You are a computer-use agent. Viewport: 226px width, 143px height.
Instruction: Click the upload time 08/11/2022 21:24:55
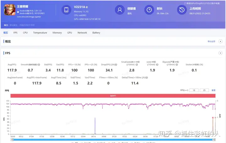(200, 13)
